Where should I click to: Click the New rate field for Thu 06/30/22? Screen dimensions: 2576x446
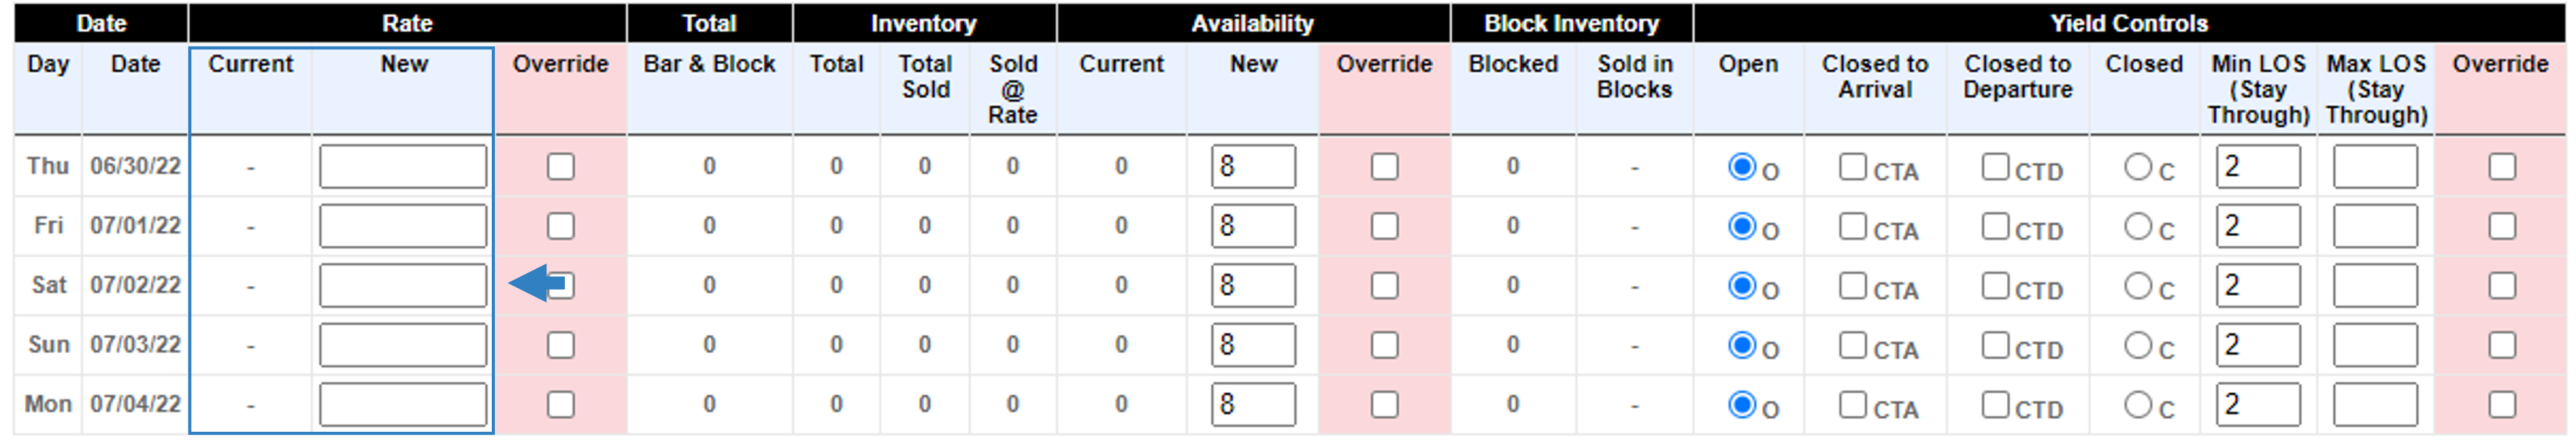click(x=403, y=166)
